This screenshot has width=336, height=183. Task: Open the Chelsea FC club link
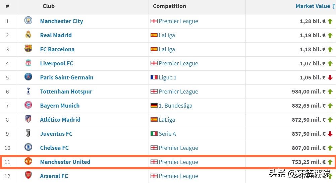tap(54, 148)
